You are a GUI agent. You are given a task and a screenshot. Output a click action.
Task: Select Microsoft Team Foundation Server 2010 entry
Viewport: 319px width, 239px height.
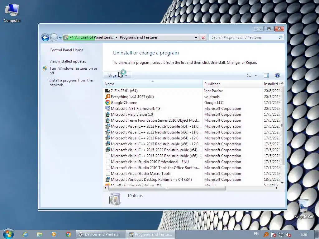[155, 120]
